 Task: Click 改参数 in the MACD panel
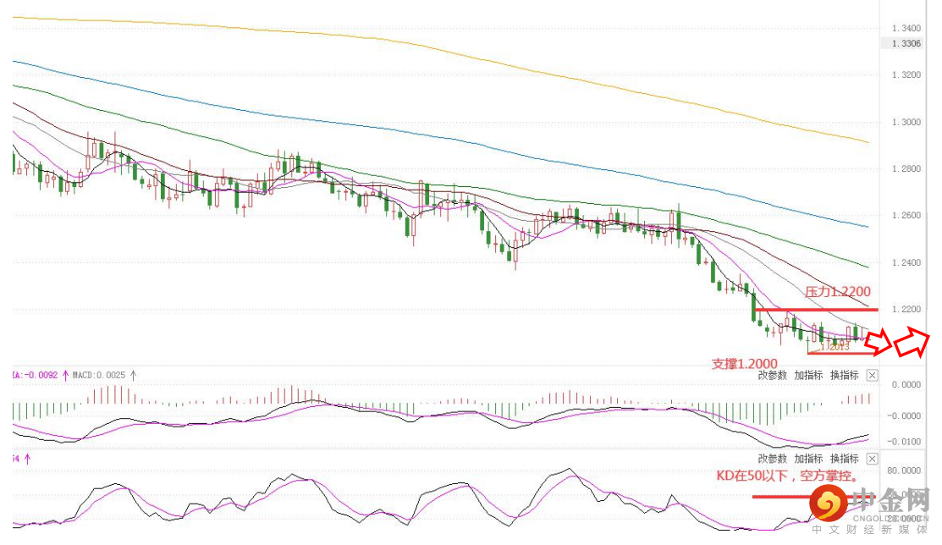772,376
